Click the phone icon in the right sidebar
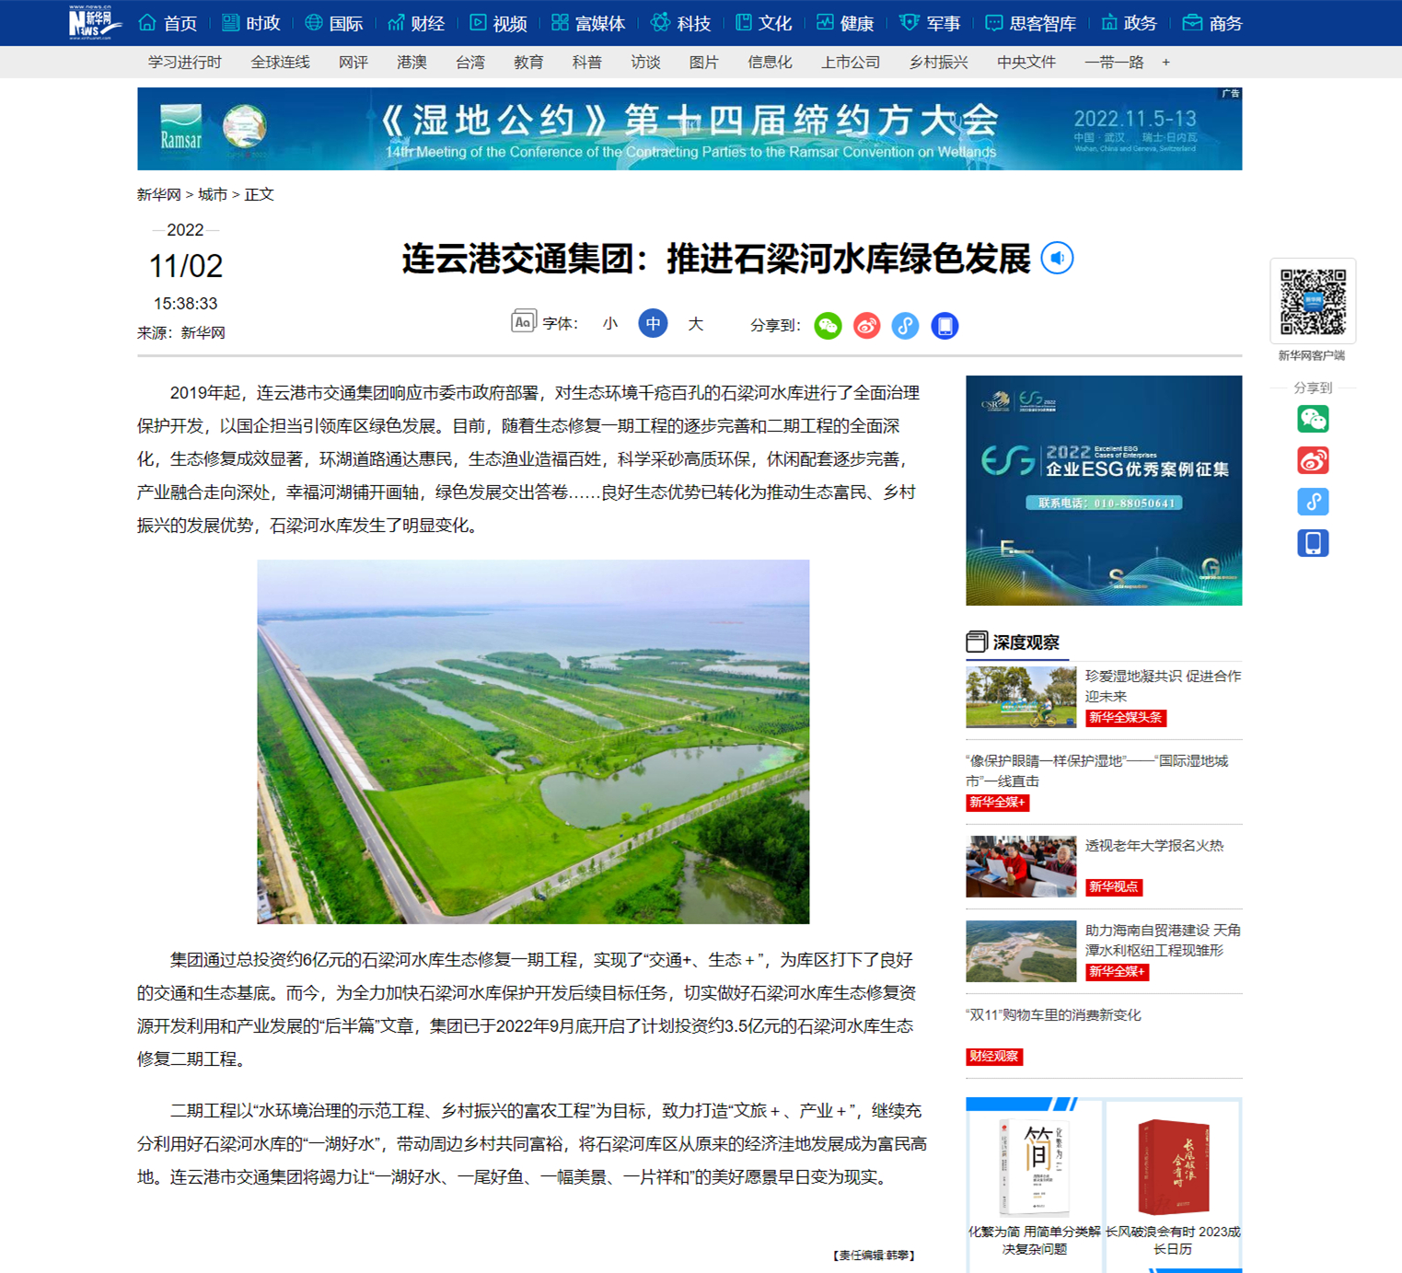Viewport: 1402px width, 1273px height. 1313,543
